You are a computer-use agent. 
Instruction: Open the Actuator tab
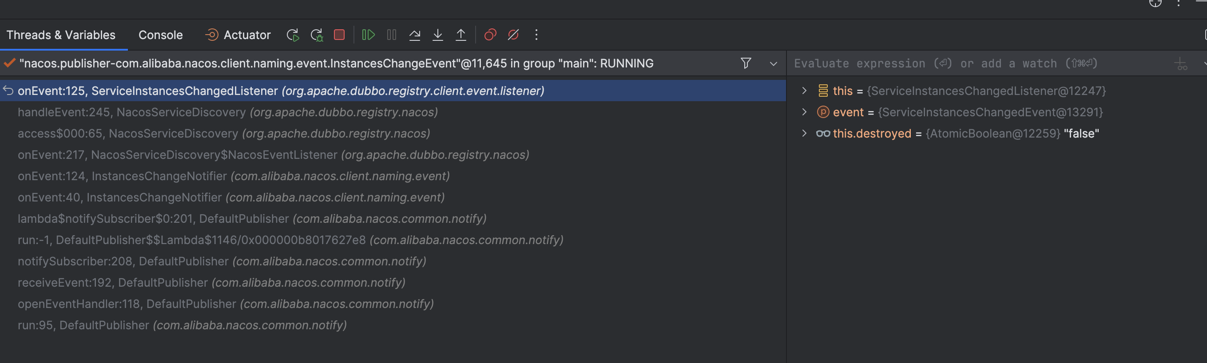(x=238, y=35)
